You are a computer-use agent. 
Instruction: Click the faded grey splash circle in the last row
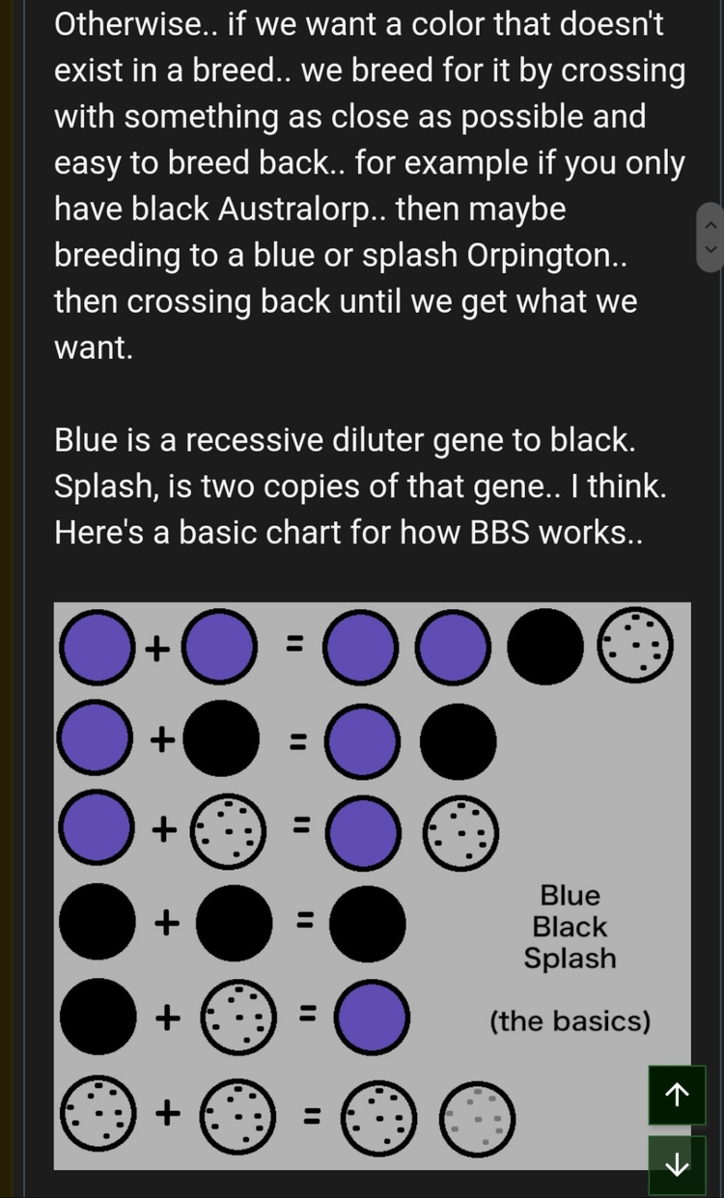477,1118
